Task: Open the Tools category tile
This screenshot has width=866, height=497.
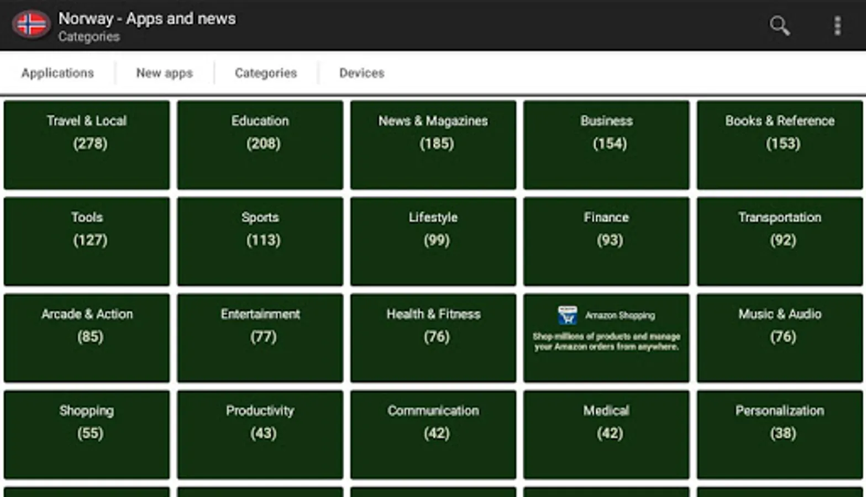Action: click(87, 241)
